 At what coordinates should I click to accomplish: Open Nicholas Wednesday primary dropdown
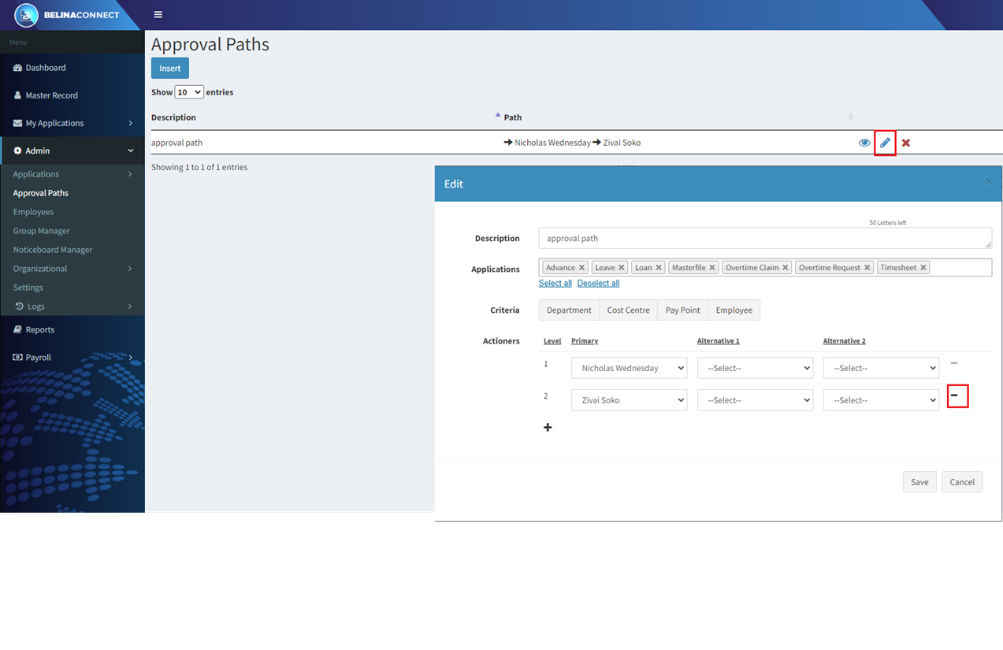coord(629,368)
